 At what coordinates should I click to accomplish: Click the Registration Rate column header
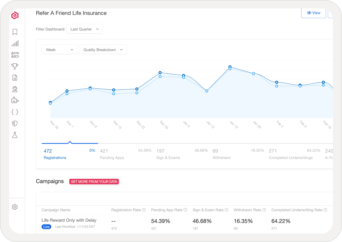126,210
